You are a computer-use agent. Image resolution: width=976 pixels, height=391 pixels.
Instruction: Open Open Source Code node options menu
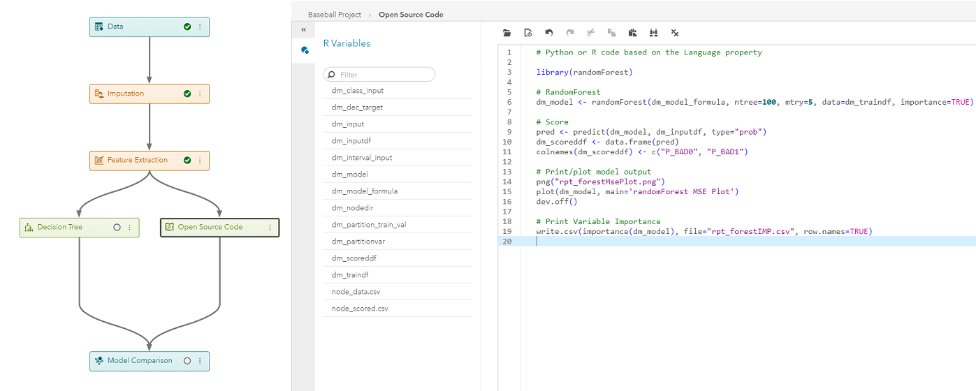270,228
